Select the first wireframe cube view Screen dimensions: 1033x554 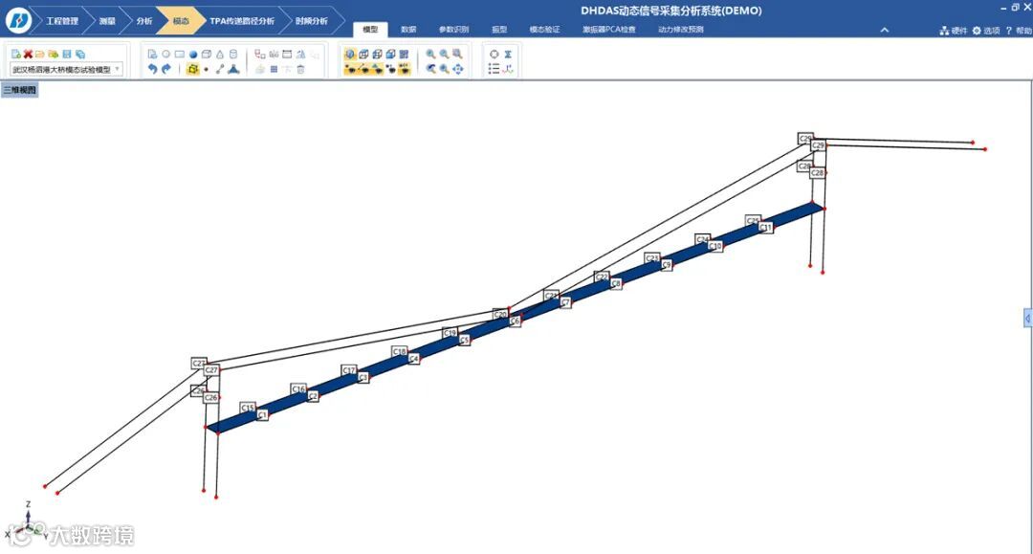tap(363, 54)
